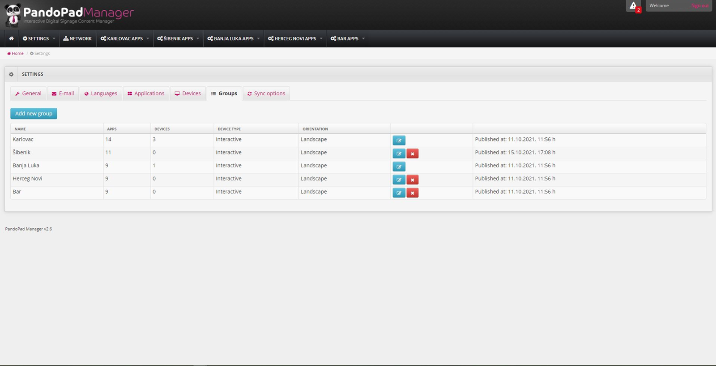716x366 pixels.
Task: Click the Add new group button
Action: (34, 114)
